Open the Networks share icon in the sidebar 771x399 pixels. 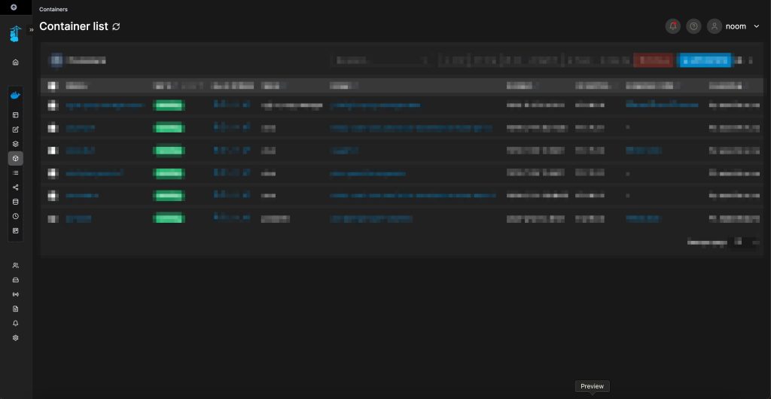pyautogui.click(x=15, y=187)
